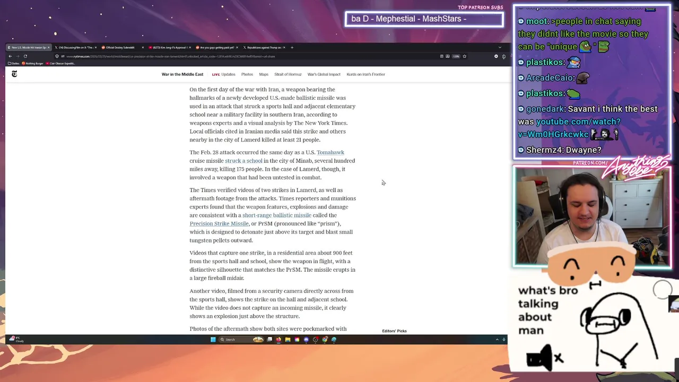Open File Explorer from the taskbar
Screen dimensions: 679x382
pyautogui.click(x=288, y=340)
